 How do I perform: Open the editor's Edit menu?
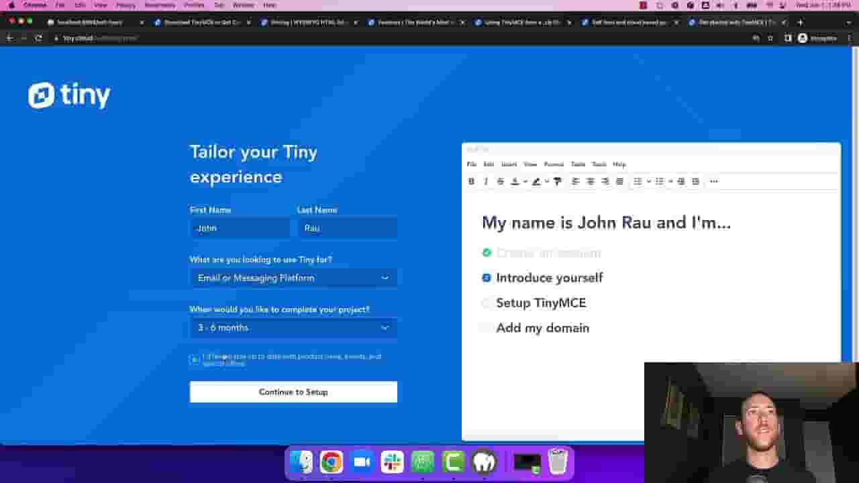[489, 164]
